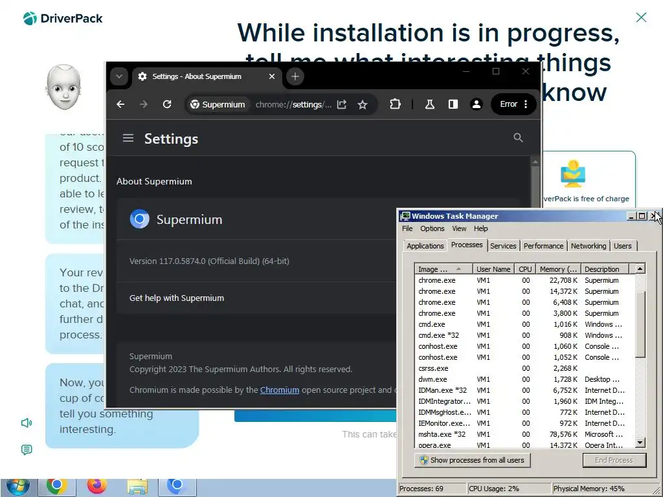This screenshot has width=663, height=497.
Task: Click the back arrow in Supermium
Action: click(x=120, y=104)
